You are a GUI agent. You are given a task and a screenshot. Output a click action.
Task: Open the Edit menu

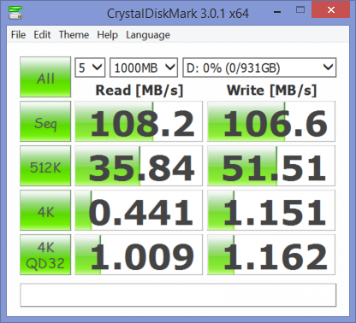42,35
